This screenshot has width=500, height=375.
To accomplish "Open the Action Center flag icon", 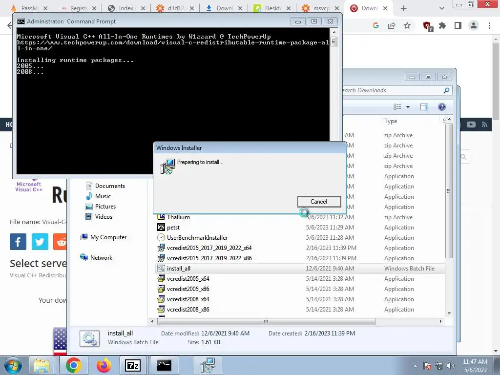I will 427,366.
